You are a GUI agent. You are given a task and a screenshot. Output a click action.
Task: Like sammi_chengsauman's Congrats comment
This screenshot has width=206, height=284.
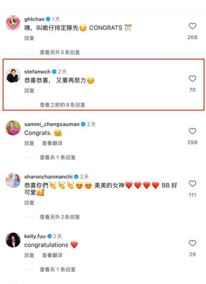(x=193, y=131)
